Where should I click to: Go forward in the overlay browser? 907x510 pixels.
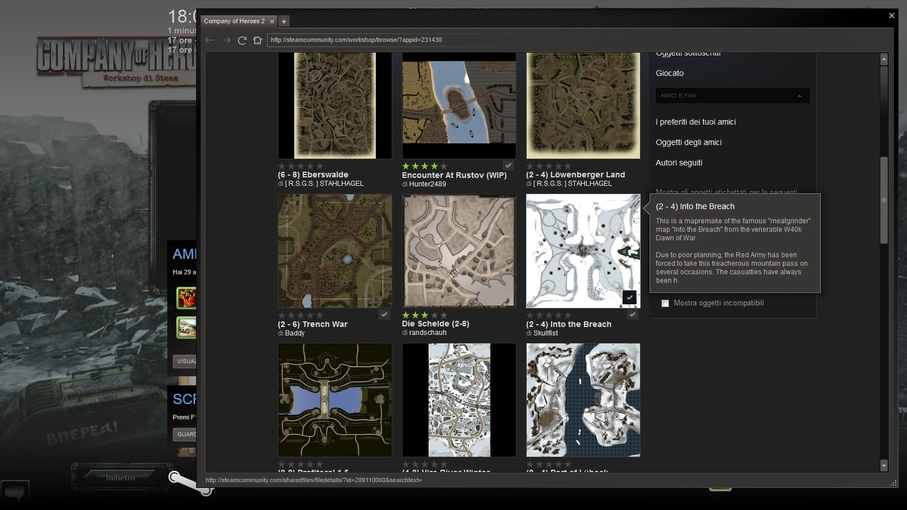point(226,40)
